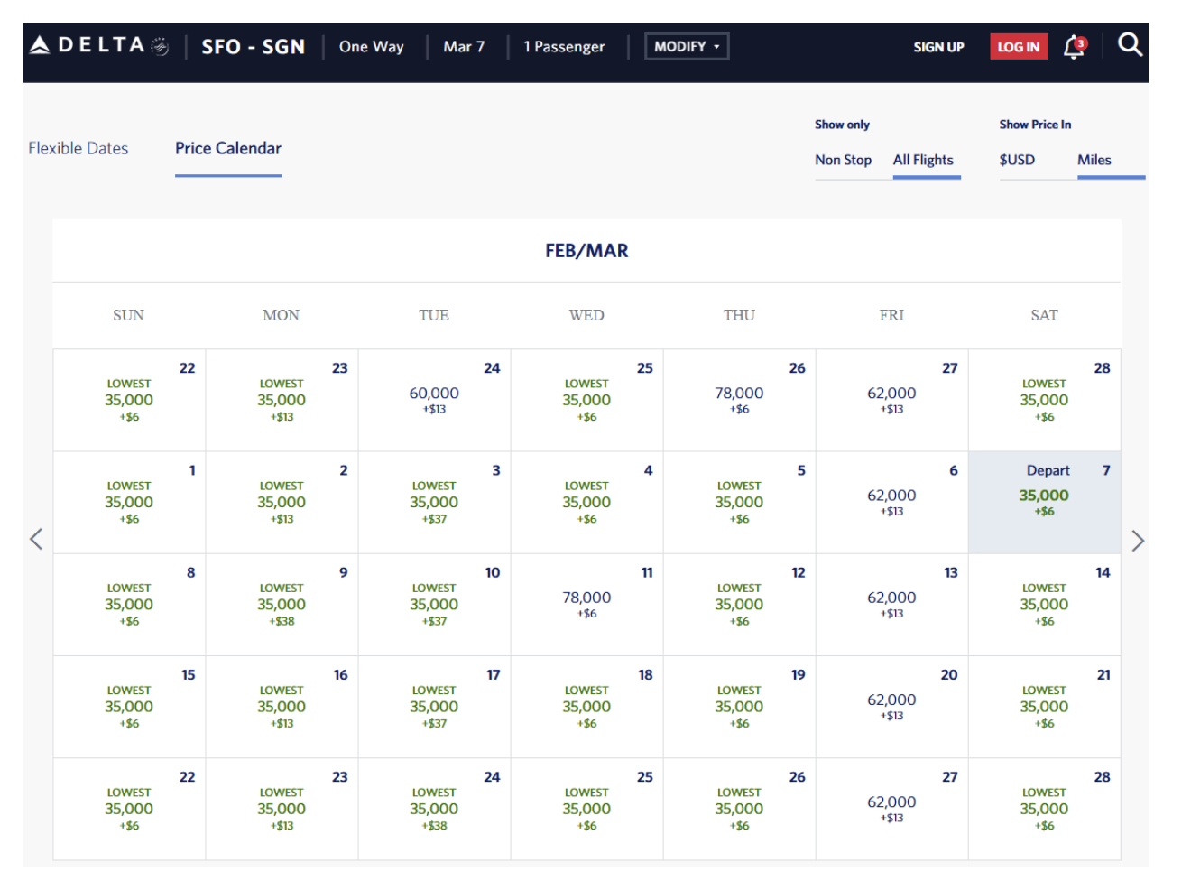Expand the MODIFY dropdown

(x=687, y=47)
